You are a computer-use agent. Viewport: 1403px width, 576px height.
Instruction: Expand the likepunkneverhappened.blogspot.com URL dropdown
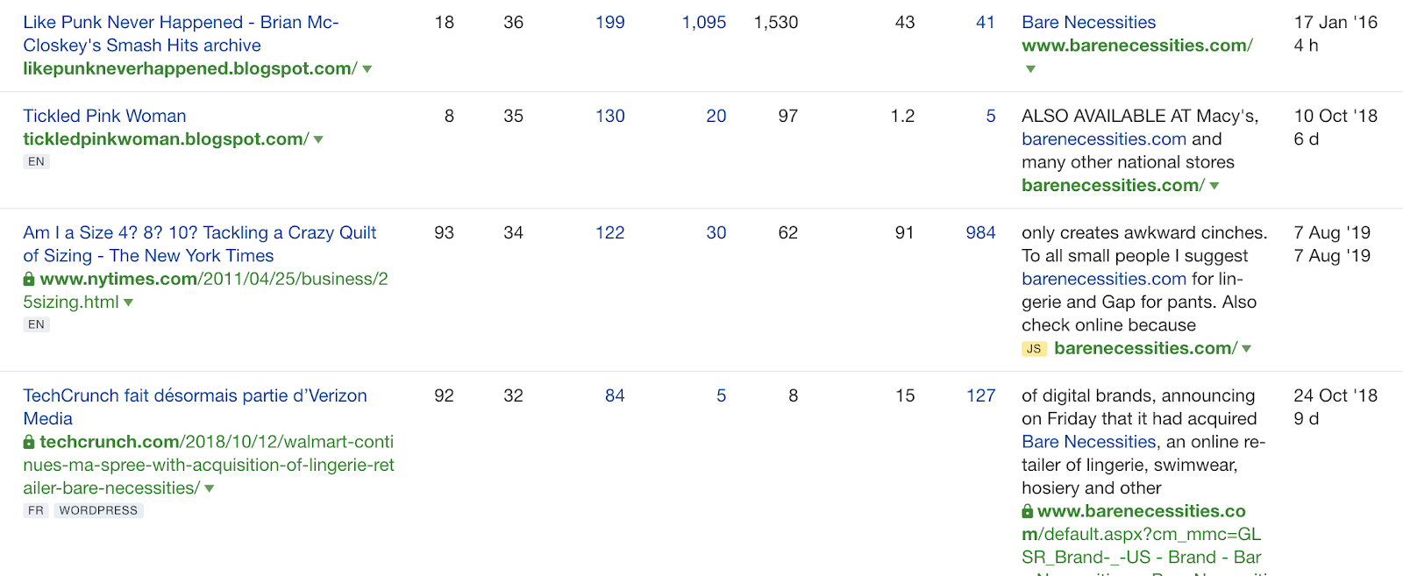(x=367, y=69)
